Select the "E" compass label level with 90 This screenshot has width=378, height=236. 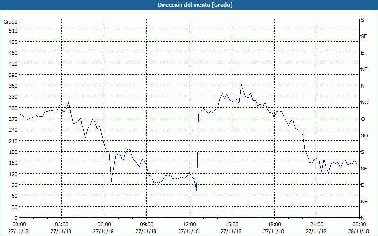coord(362,185)
